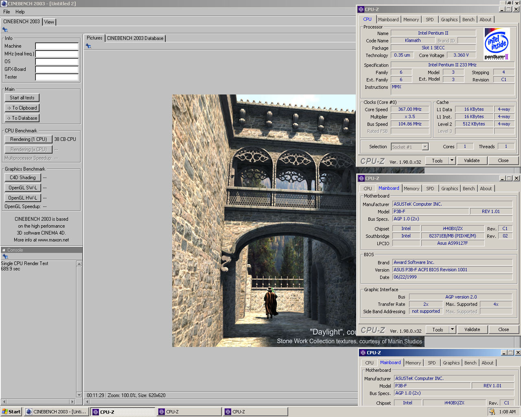Open the File menu
Viewport: 521px width, 417px height.
point(7,12)
